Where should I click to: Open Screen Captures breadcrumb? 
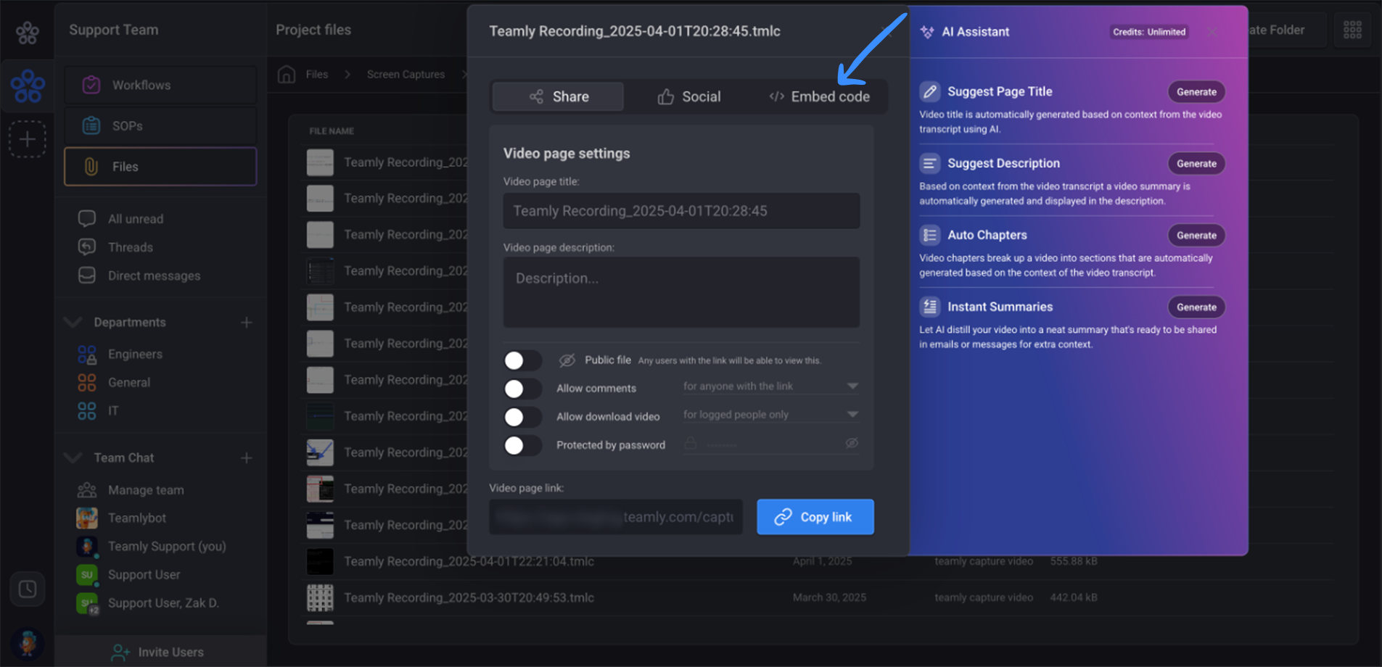406,74
